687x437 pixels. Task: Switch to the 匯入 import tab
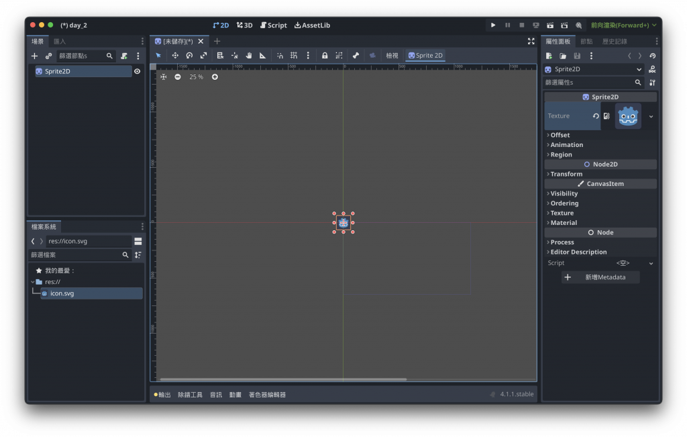coord(60,41)
